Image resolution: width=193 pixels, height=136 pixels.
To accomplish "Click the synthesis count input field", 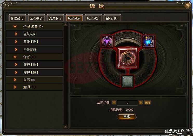I will (127, 103).
